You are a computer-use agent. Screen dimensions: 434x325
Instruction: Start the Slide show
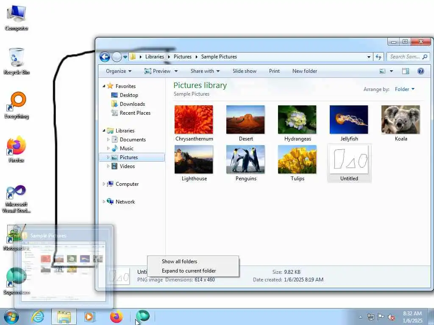[x=245, y=71]
